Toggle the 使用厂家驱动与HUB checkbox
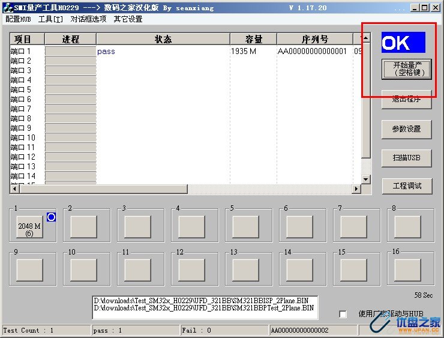The image size is (444, 338). [343, 314]
